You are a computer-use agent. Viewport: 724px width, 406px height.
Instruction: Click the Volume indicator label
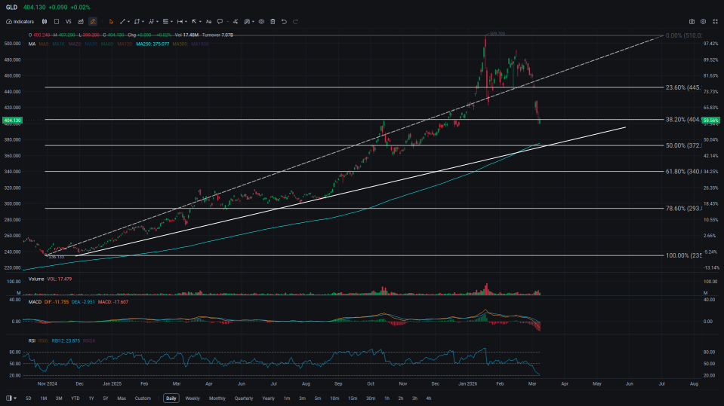pos(36,279)
